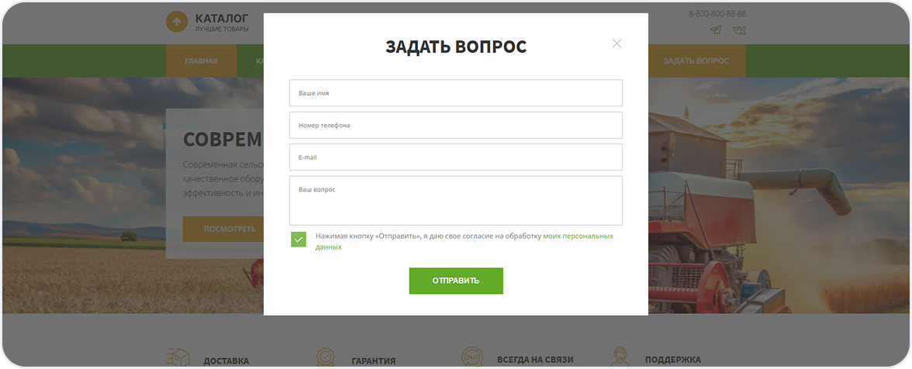Click the Telegram icon in the header
Image resolution: width=912 pixels, height=369 pixels.
(715, 30)
